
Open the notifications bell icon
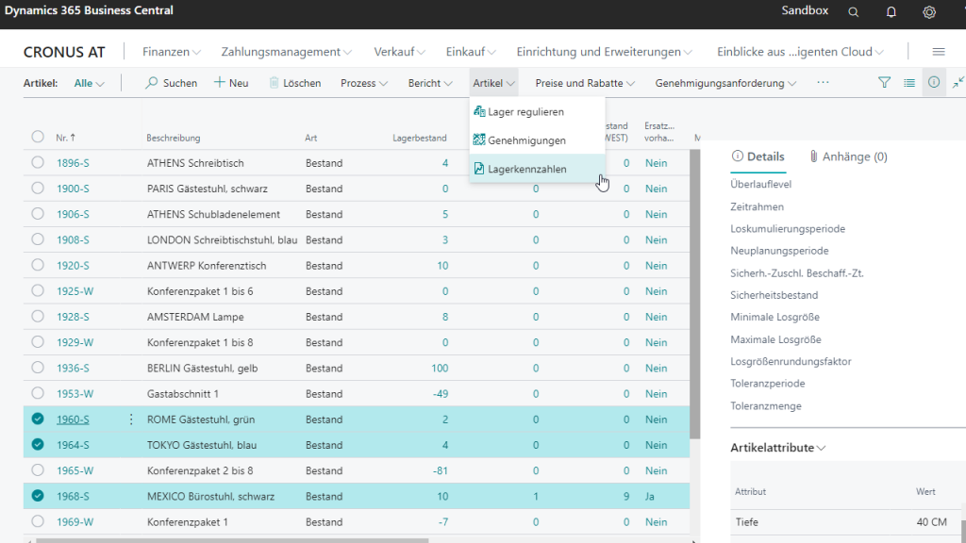coord(891,12)
